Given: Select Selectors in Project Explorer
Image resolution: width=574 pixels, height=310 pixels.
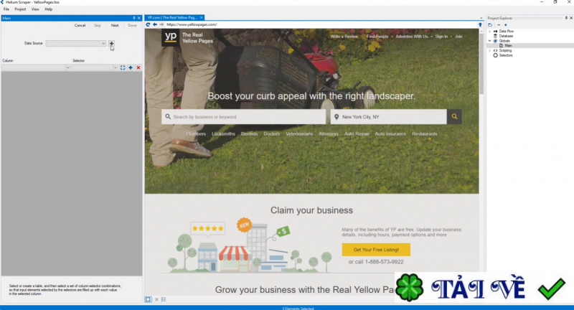Looking at the screenshot, I should pos(506,55).
